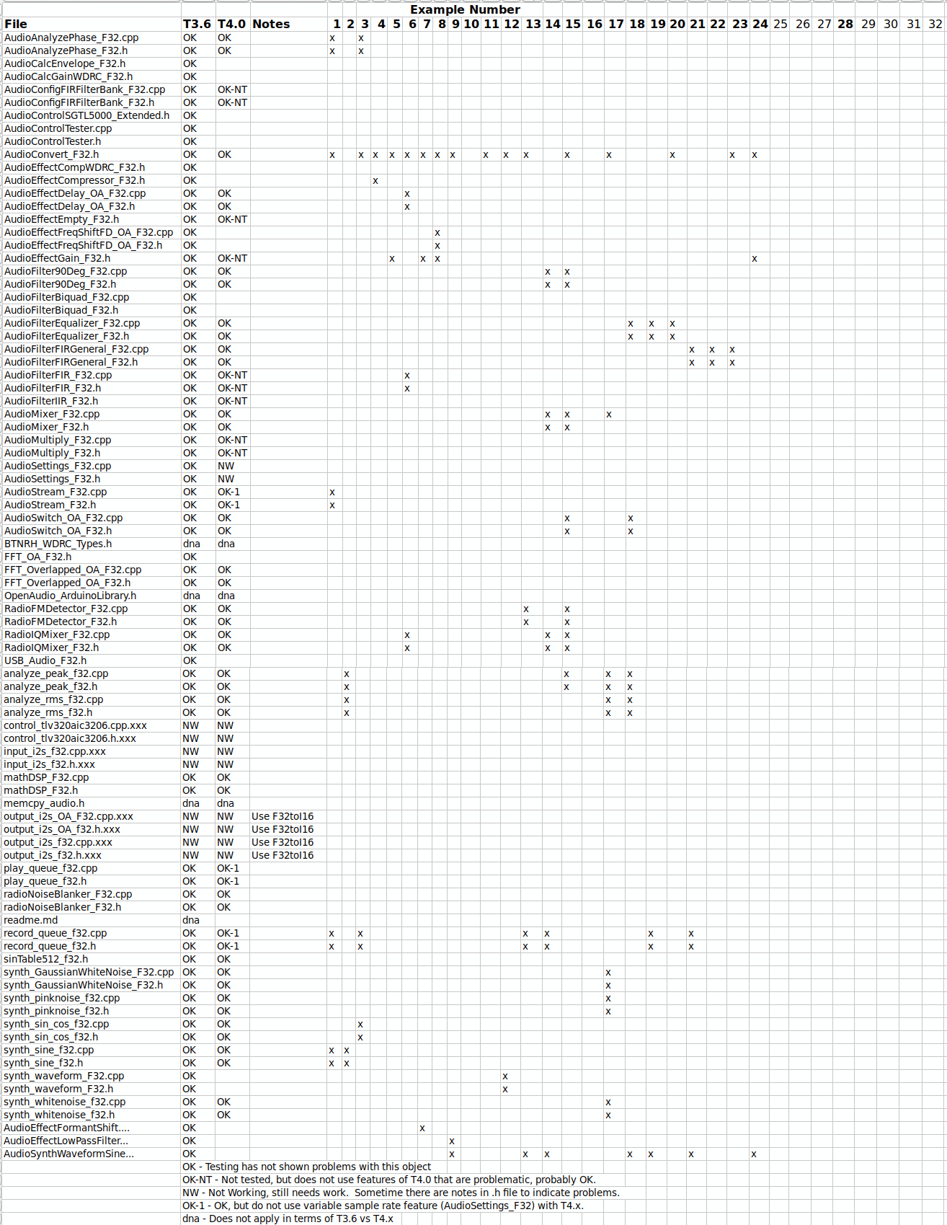Click the NW status for AudioSettings_F32.h
Screen dimensions: 947x1225
tap(232, 479)
